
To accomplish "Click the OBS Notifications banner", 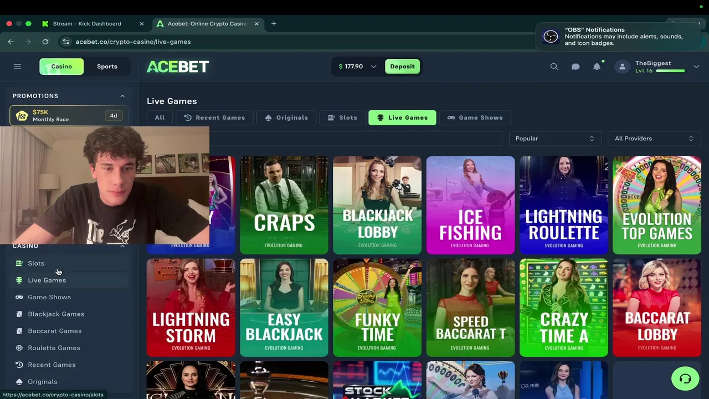I will [x=619, y=37].
